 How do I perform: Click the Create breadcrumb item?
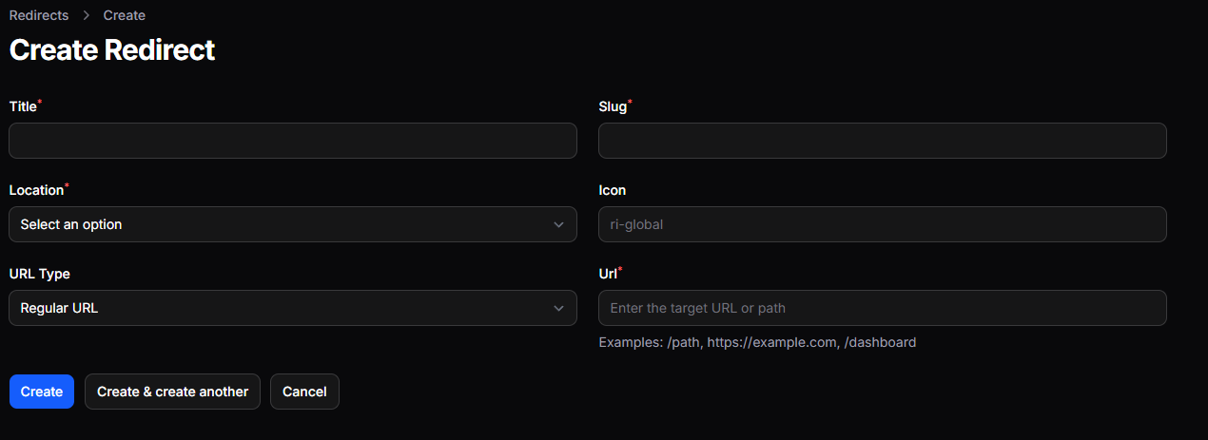125,15
